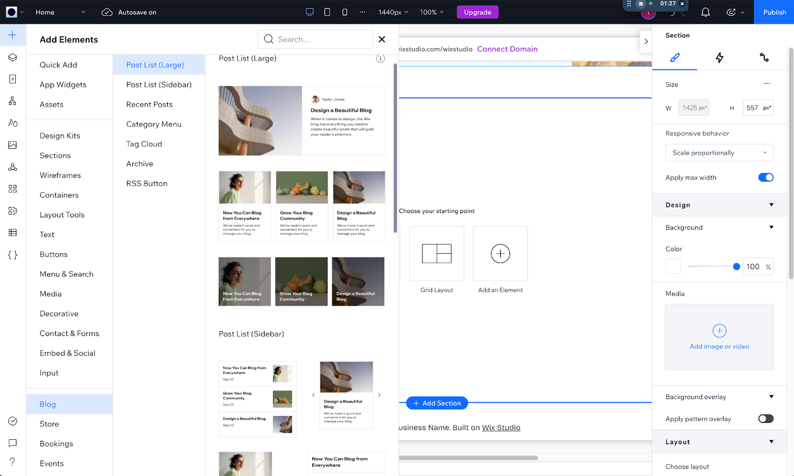Open the Site Styles typography icon

point(12,123)
